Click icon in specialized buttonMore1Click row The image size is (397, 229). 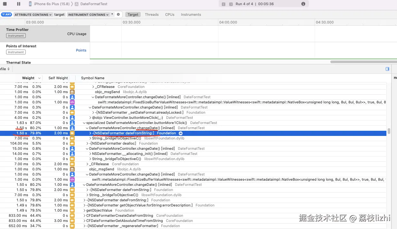[x=72, y=123]
